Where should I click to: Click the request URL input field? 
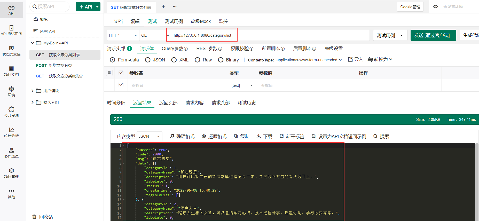271,35
